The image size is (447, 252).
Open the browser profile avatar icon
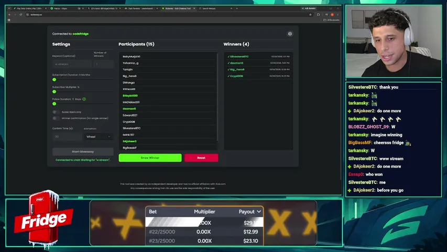(332, 15)
